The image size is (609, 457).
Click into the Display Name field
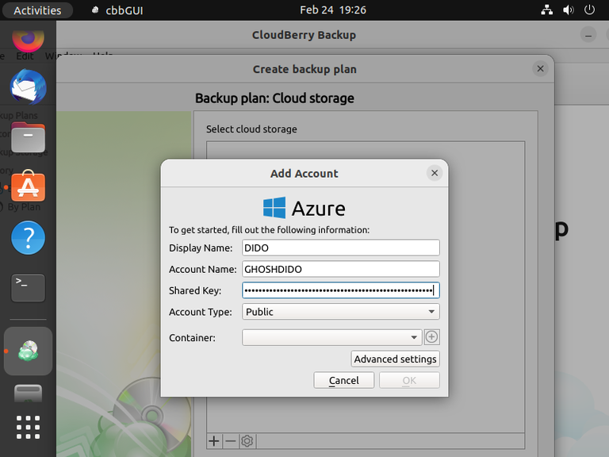coord(340,248)
